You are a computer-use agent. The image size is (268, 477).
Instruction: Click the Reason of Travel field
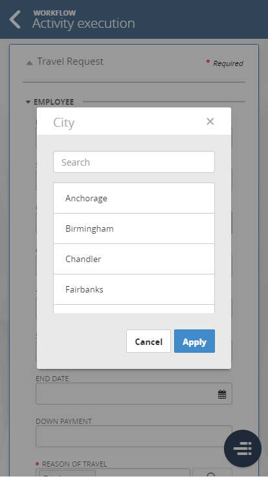click(113, 472)
